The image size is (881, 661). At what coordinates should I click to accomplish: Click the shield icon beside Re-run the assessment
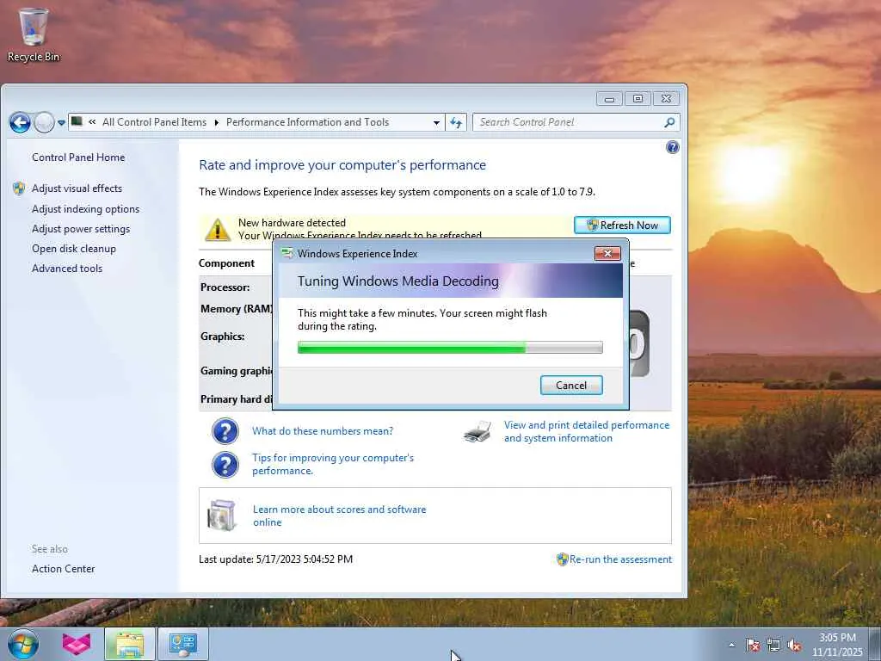pos(562,559)
